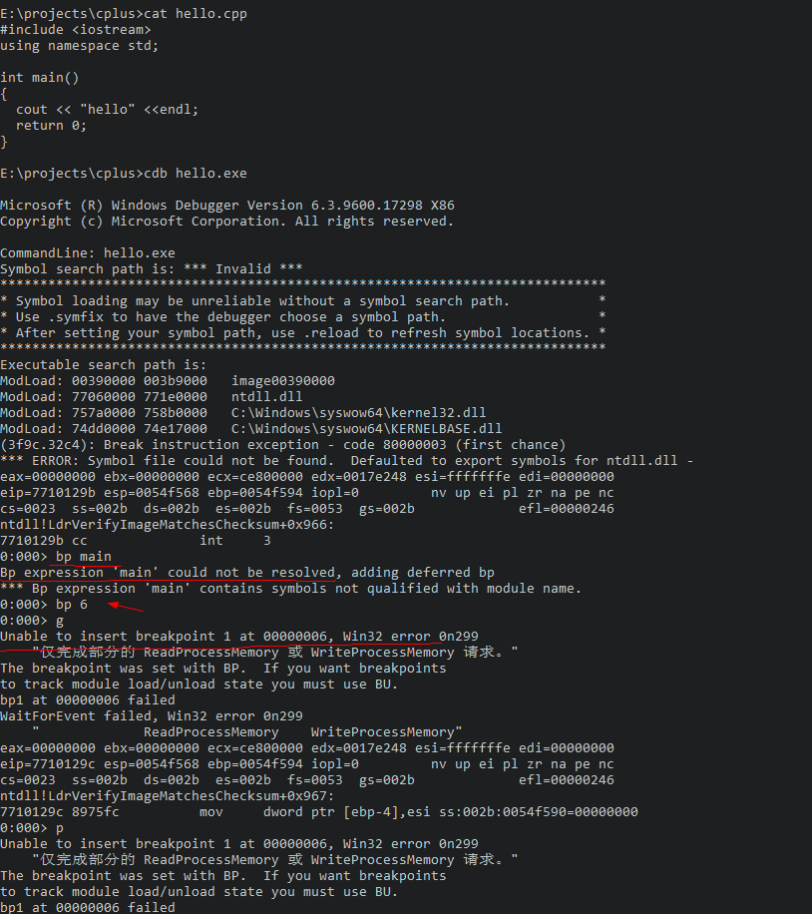Click the '0:000> p' prompt line
The width and height of the screenshot is (812, 914).
32,828
